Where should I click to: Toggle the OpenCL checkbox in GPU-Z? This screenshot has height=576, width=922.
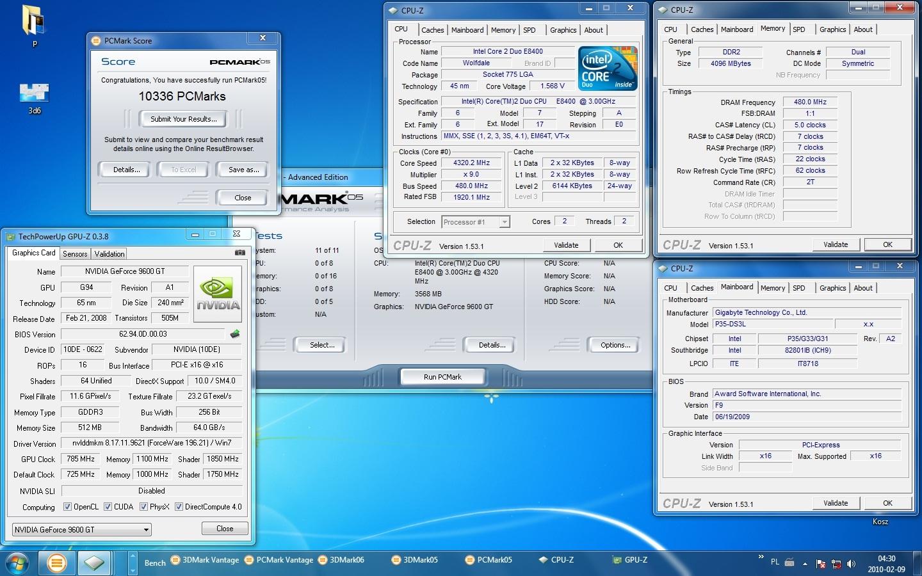(x=67, y=507)
